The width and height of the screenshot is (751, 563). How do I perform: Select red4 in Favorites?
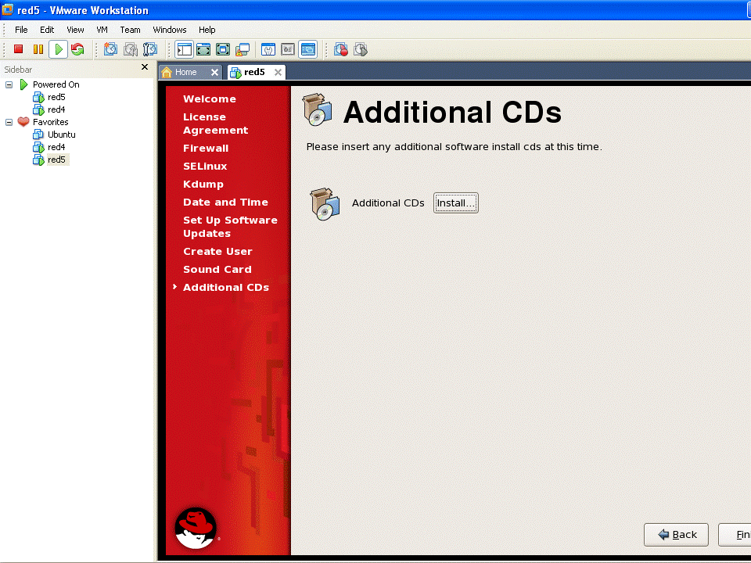coord(56,147)
